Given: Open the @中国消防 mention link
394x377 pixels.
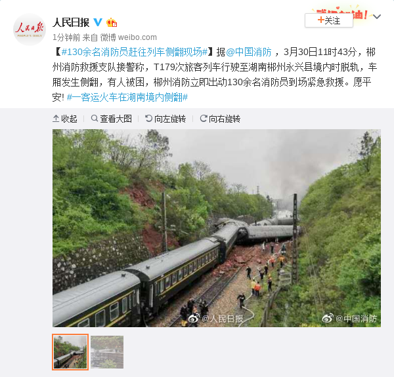Looking at the screenshot, I should 249,52.
